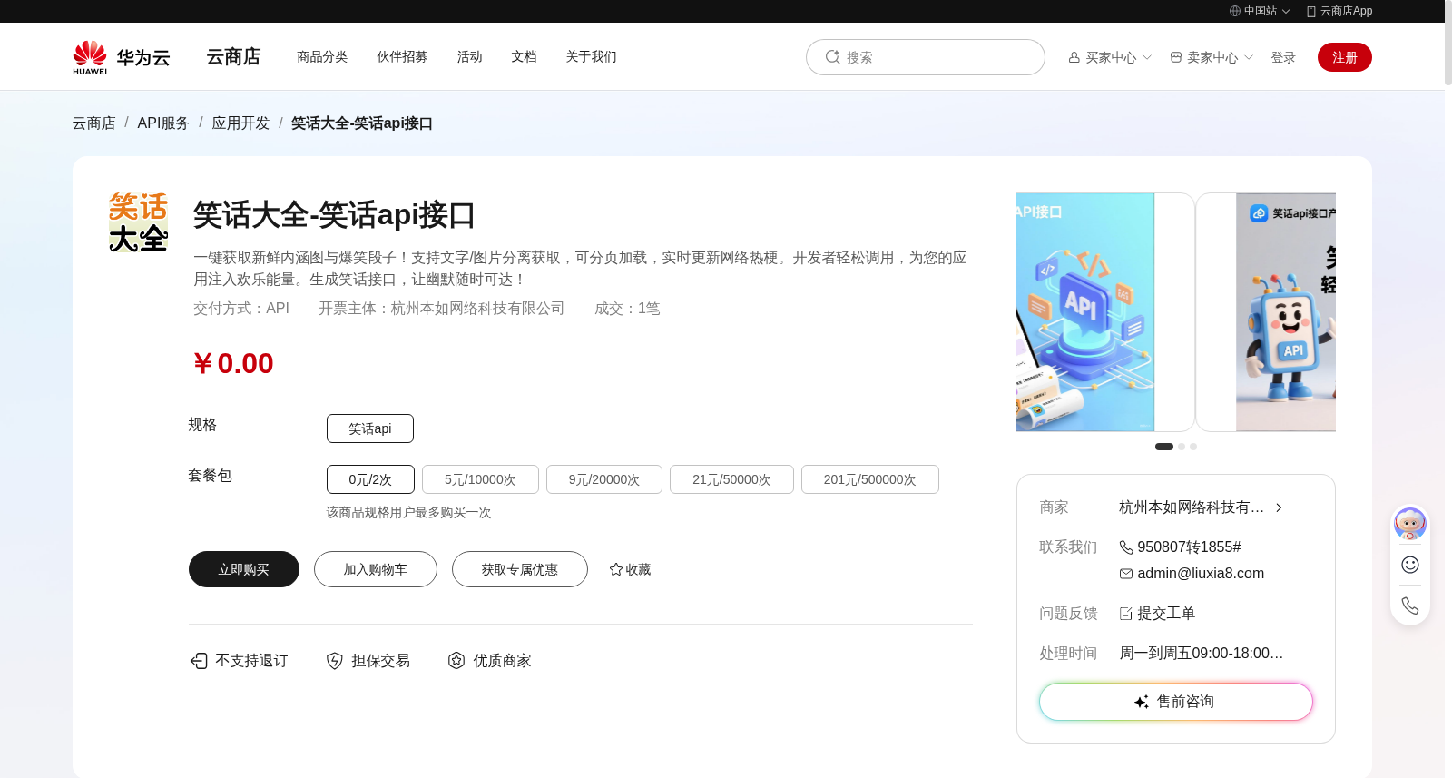
Task: Select the first carousel indicator dot
Action: click(1164, 447)
